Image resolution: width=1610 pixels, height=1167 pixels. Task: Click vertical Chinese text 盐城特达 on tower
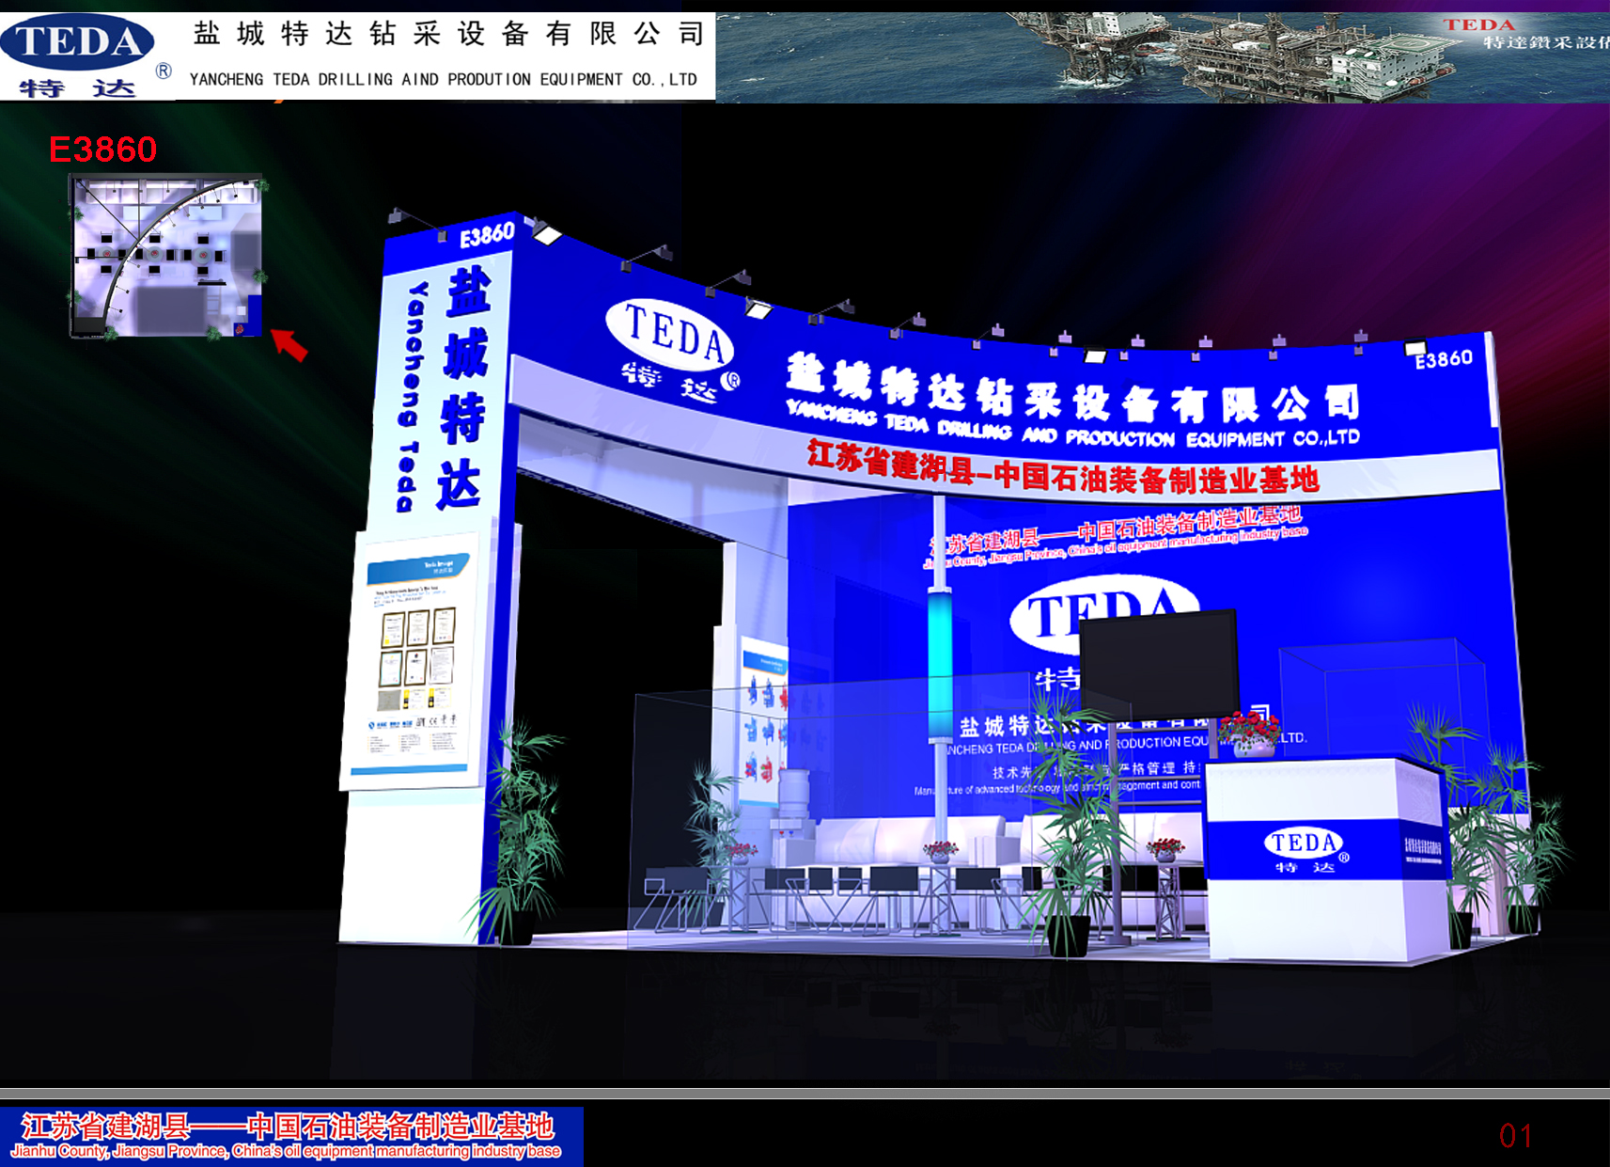click(x=465, y=387)
